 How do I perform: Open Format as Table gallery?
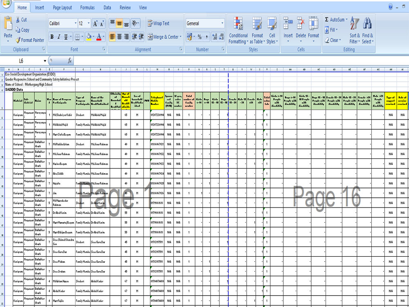pos(257,31)
